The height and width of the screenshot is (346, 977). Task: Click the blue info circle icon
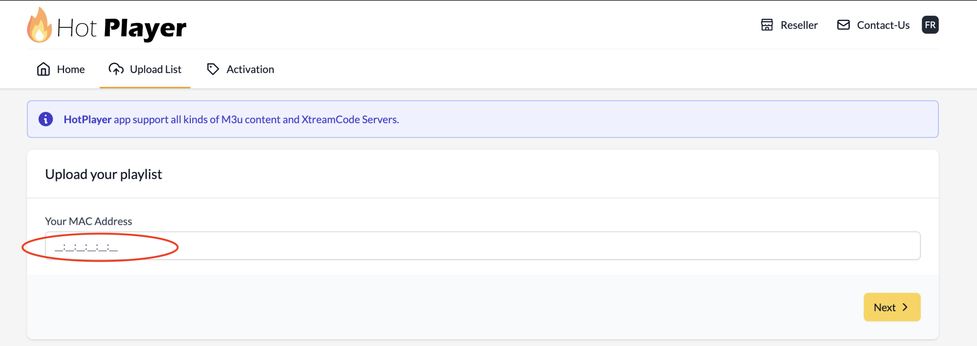pos(46,119)
